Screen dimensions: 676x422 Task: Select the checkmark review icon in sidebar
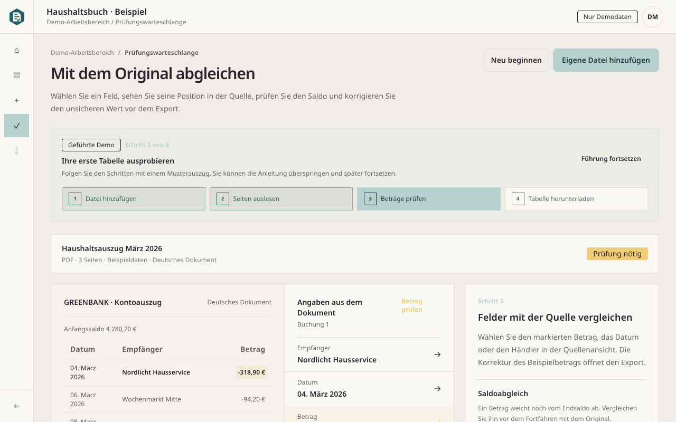(x=16, y=126)
